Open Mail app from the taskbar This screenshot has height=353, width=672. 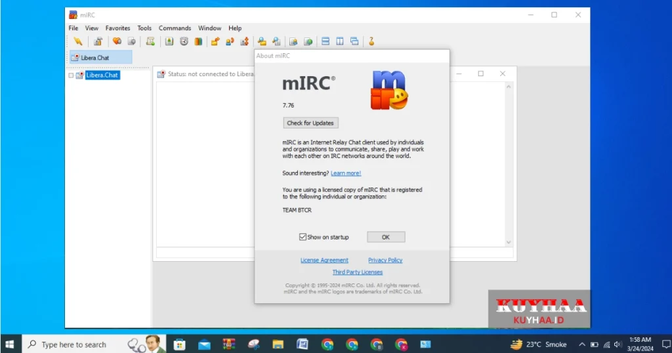(204, 344)
